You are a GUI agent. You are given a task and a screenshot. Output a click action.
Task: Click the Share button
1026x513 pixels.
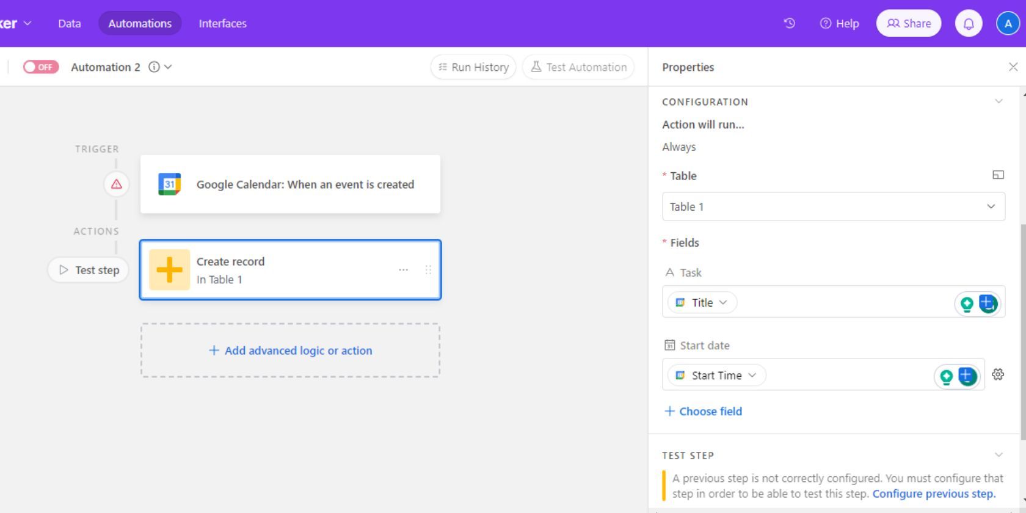pyautogui.click(x=908, y=23)
